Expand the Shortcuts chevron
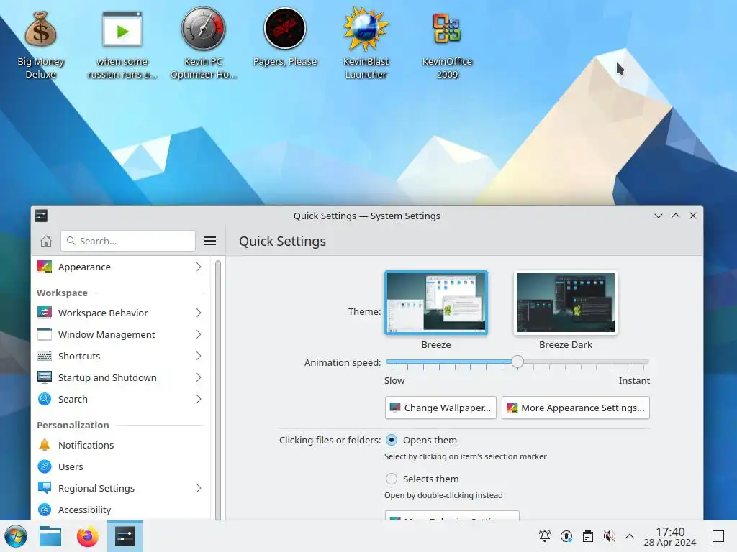Screen dimensions: 737x552 point(199,356)
